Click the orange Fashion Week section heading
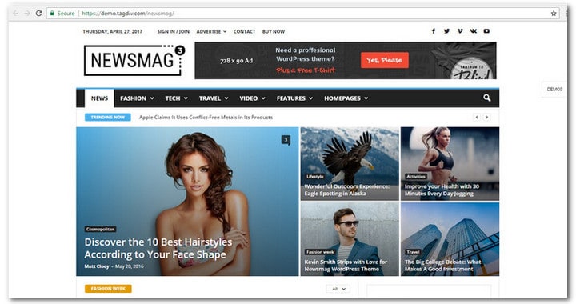576x304 pixels. point(108,289)
